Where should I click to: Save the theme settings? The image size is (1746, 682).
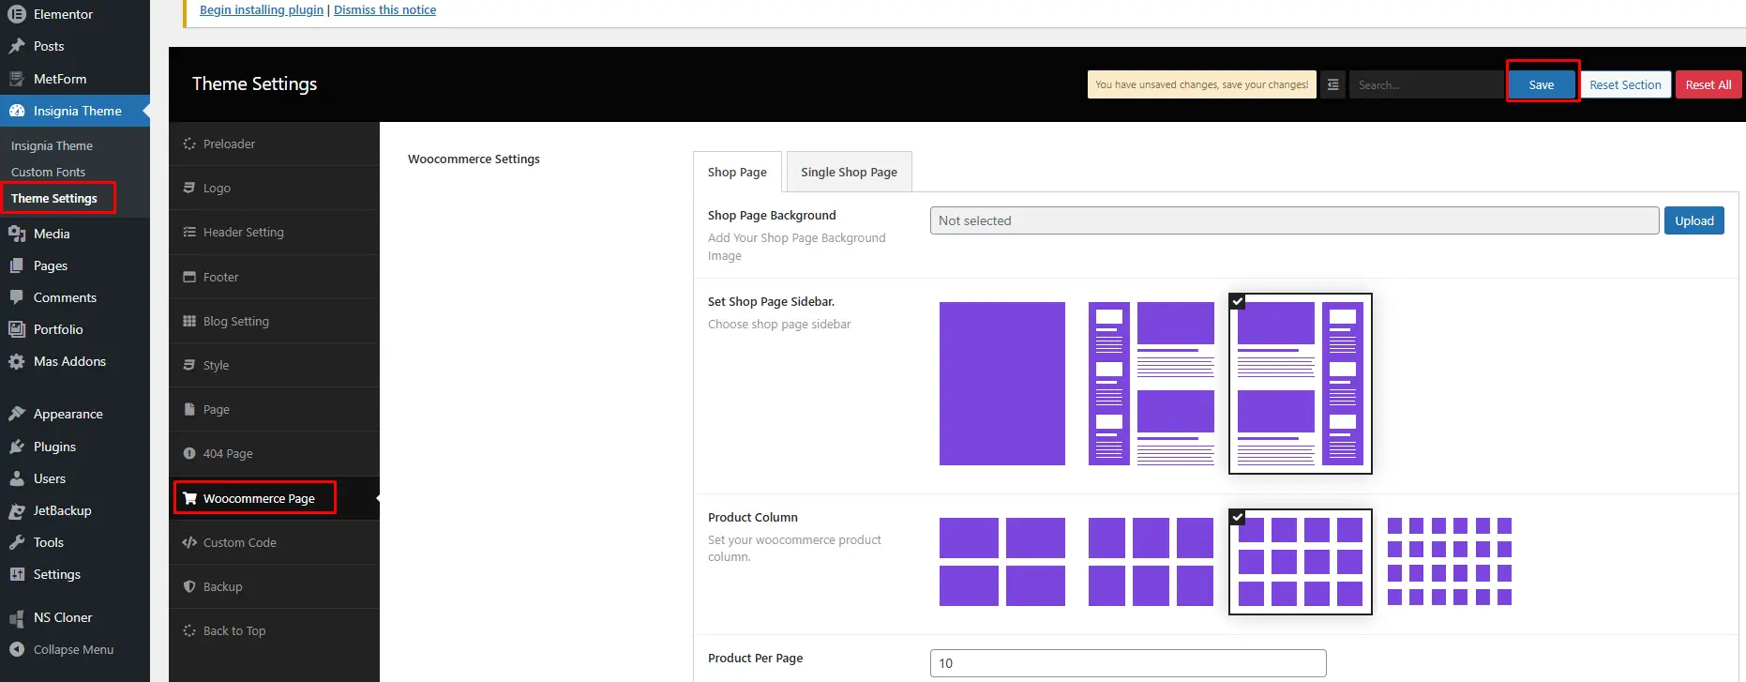point(1542,84)
